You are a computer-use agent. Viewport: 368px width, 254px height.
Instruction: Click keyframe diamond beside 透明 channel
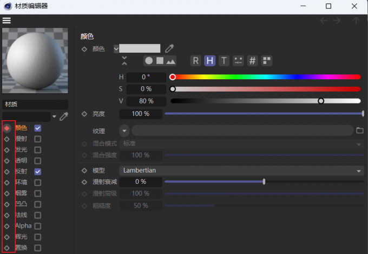(x=7, y=161)
